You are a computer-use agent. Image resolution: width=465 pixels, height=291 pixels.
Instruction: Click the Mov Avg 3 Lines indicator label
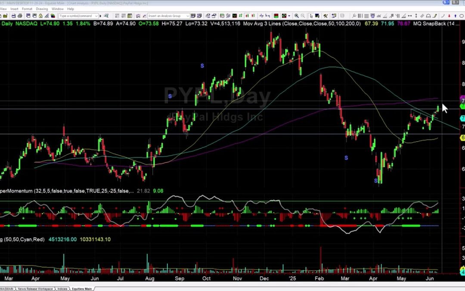tap(302, 23)
